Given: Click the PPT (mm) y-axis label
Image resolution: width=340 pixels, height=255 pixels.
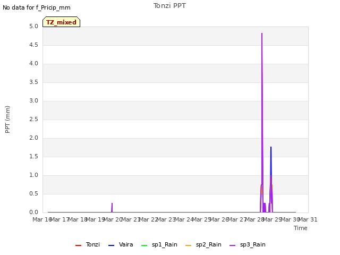Looking at the screenshot, I should click(x=7, y=120).
